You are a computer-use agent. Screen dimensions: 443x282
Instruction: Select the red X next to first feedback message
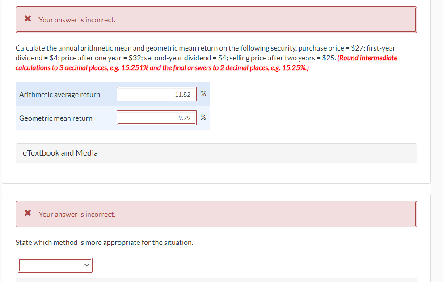coord(28,18)
